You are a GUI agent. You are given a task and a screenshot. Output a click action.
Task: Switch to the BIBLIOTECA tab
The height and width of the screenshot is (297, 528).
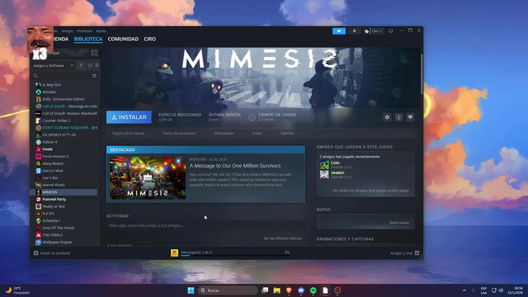88,39
